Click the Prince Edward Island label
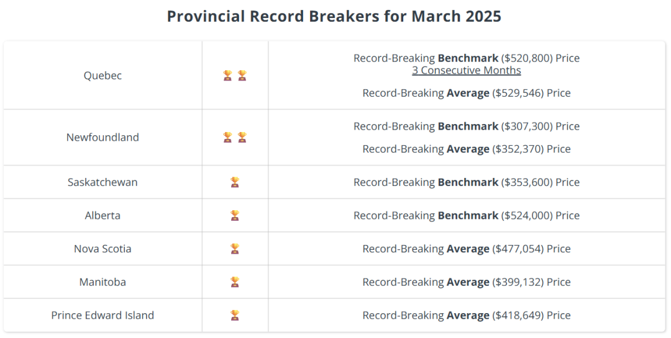The width and height of the screenshot is (671, 338). click(x=103, y=316)
